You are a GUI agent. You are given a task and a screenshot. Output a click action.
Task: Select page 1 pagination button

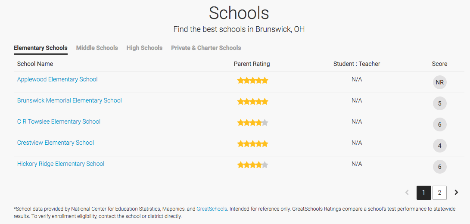(424, 193)
